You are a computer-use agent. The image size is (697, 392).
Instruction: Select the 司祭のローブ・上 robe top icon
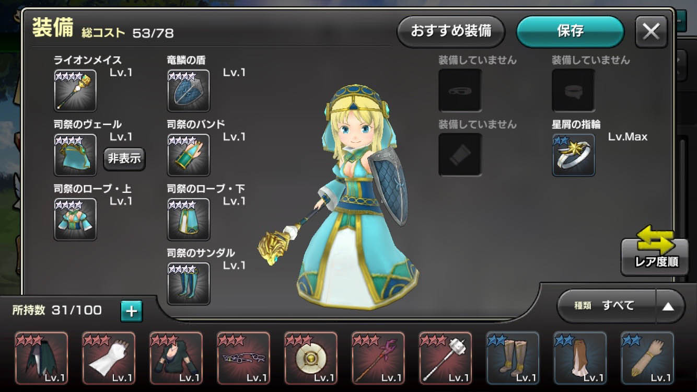coord(75,219)
